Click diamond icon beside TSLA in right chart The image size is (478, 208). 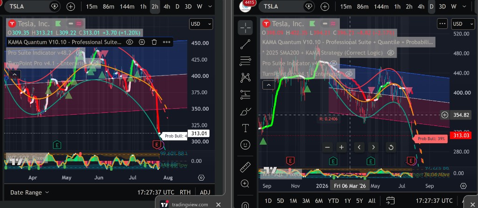309,7
